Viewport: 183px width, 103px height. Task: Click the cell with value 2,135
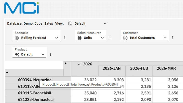coord(139,86)
